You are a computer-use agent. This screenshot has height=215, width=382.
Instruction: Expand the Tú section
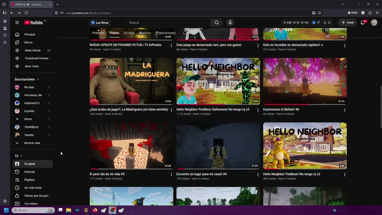click(19, 156)
